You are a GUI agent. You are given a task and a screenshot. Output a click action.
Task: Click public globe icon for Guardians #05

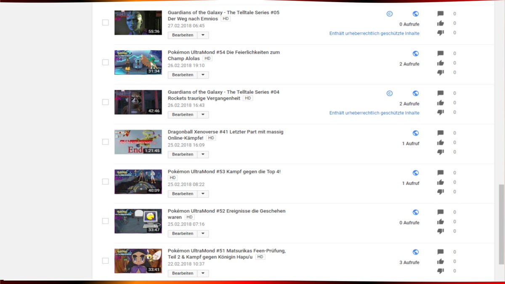[415, 14]
